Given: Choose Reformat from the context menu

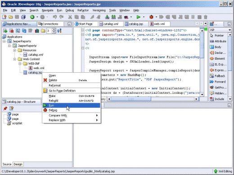Looking at the screenshot, I should pyautogui.click(x=72, y=85).
